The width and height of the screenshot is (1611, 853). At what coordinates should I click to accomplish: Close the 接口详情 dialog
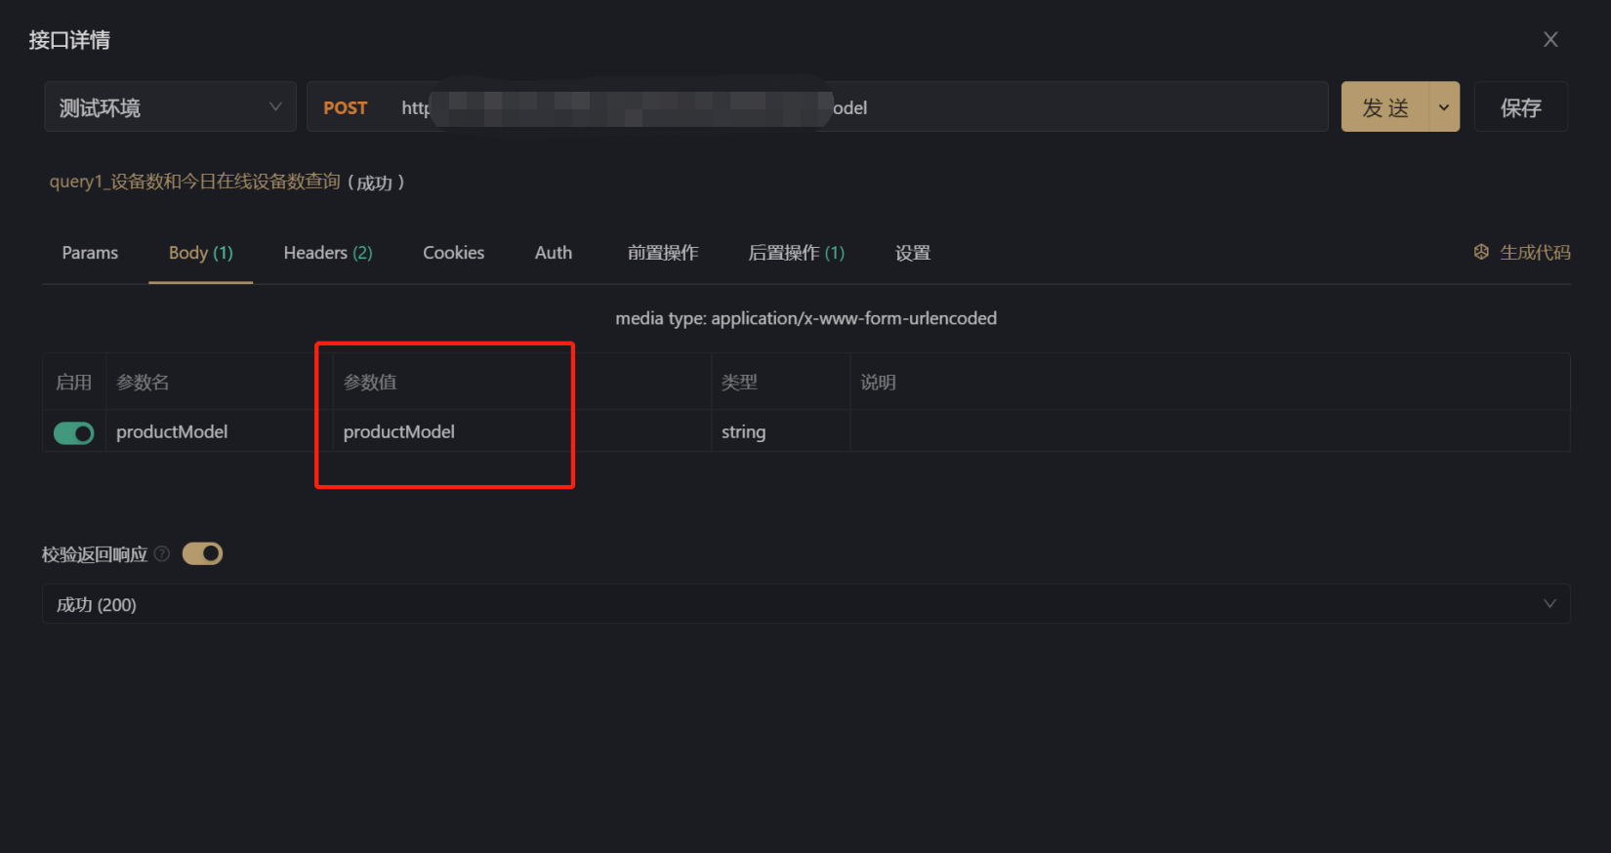click(x=1550, y=40)
